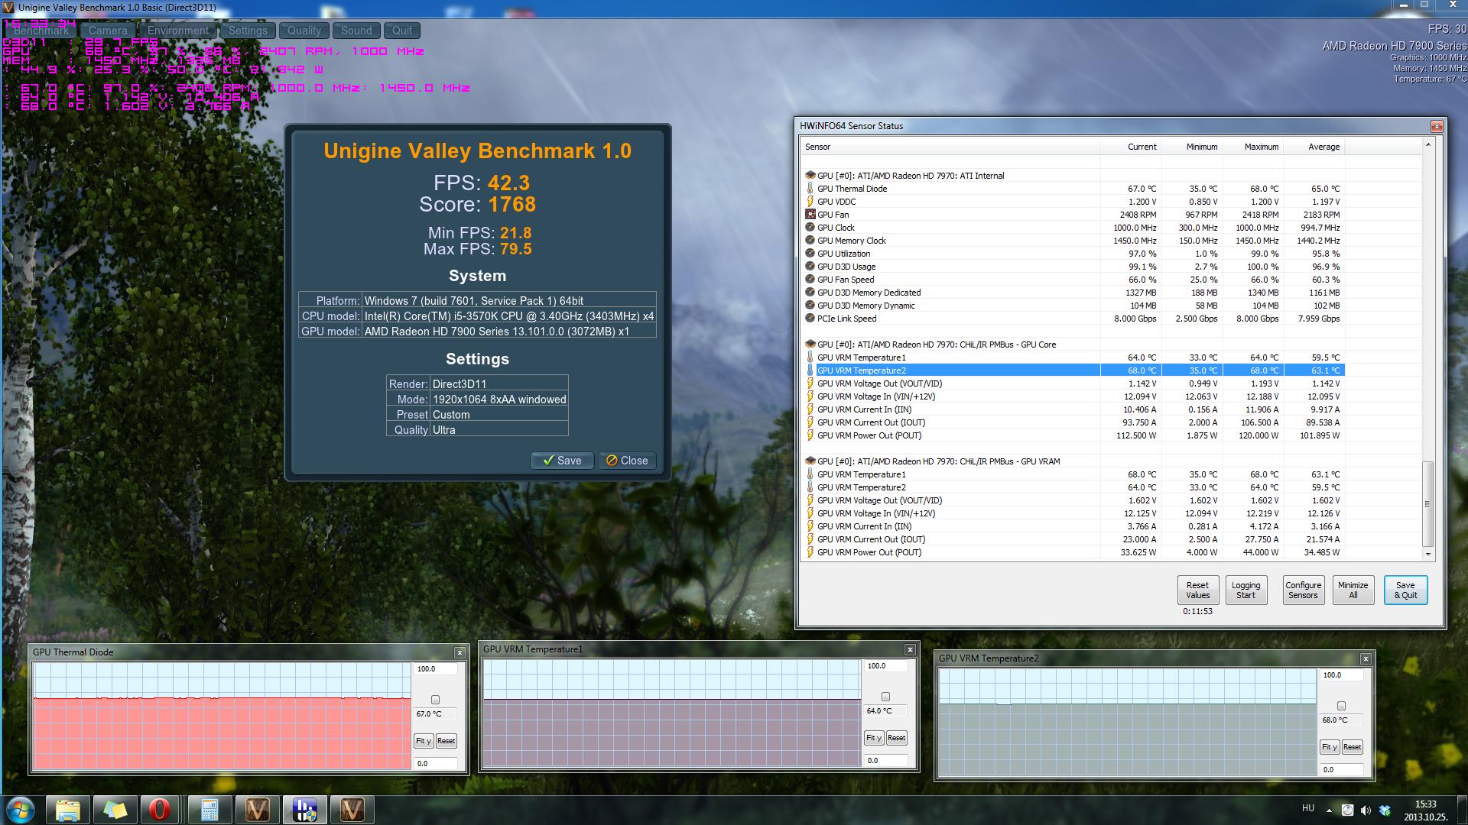
Task: Reset the GPU VRM Temperature2 graph
Action: click(x=1352, y=747)
